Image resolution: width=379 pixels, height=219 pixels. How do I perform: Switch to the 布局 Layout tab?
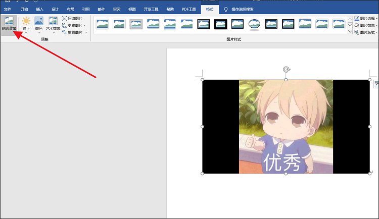pyautogui.click(x=70, y=9)
